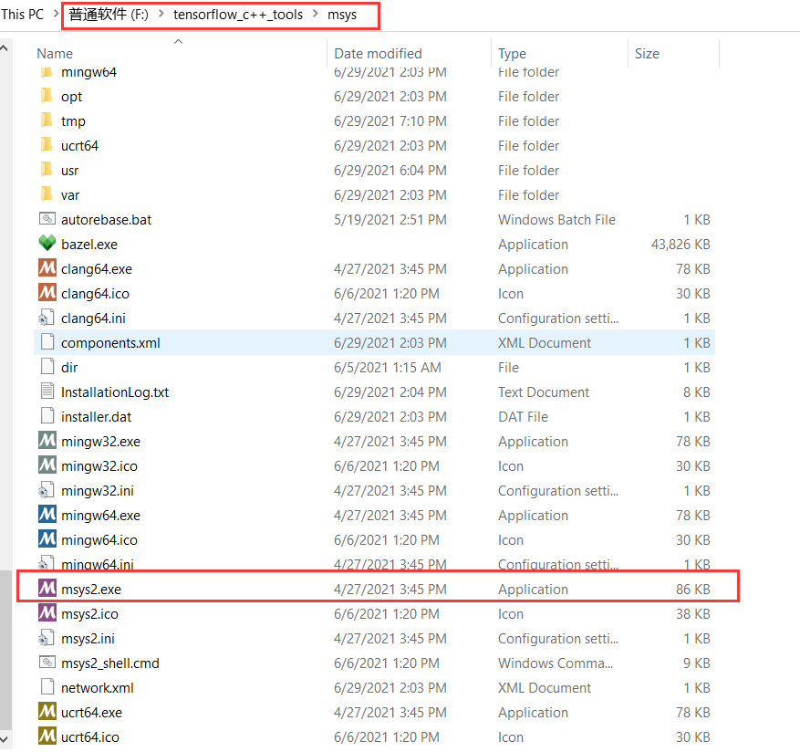Select the var folder icon
The image size is (800, 752).
[47, 194]
